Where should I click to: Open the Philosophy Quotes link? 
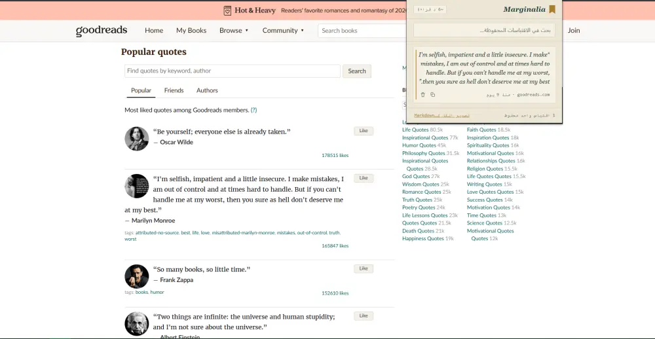(424, 153)
